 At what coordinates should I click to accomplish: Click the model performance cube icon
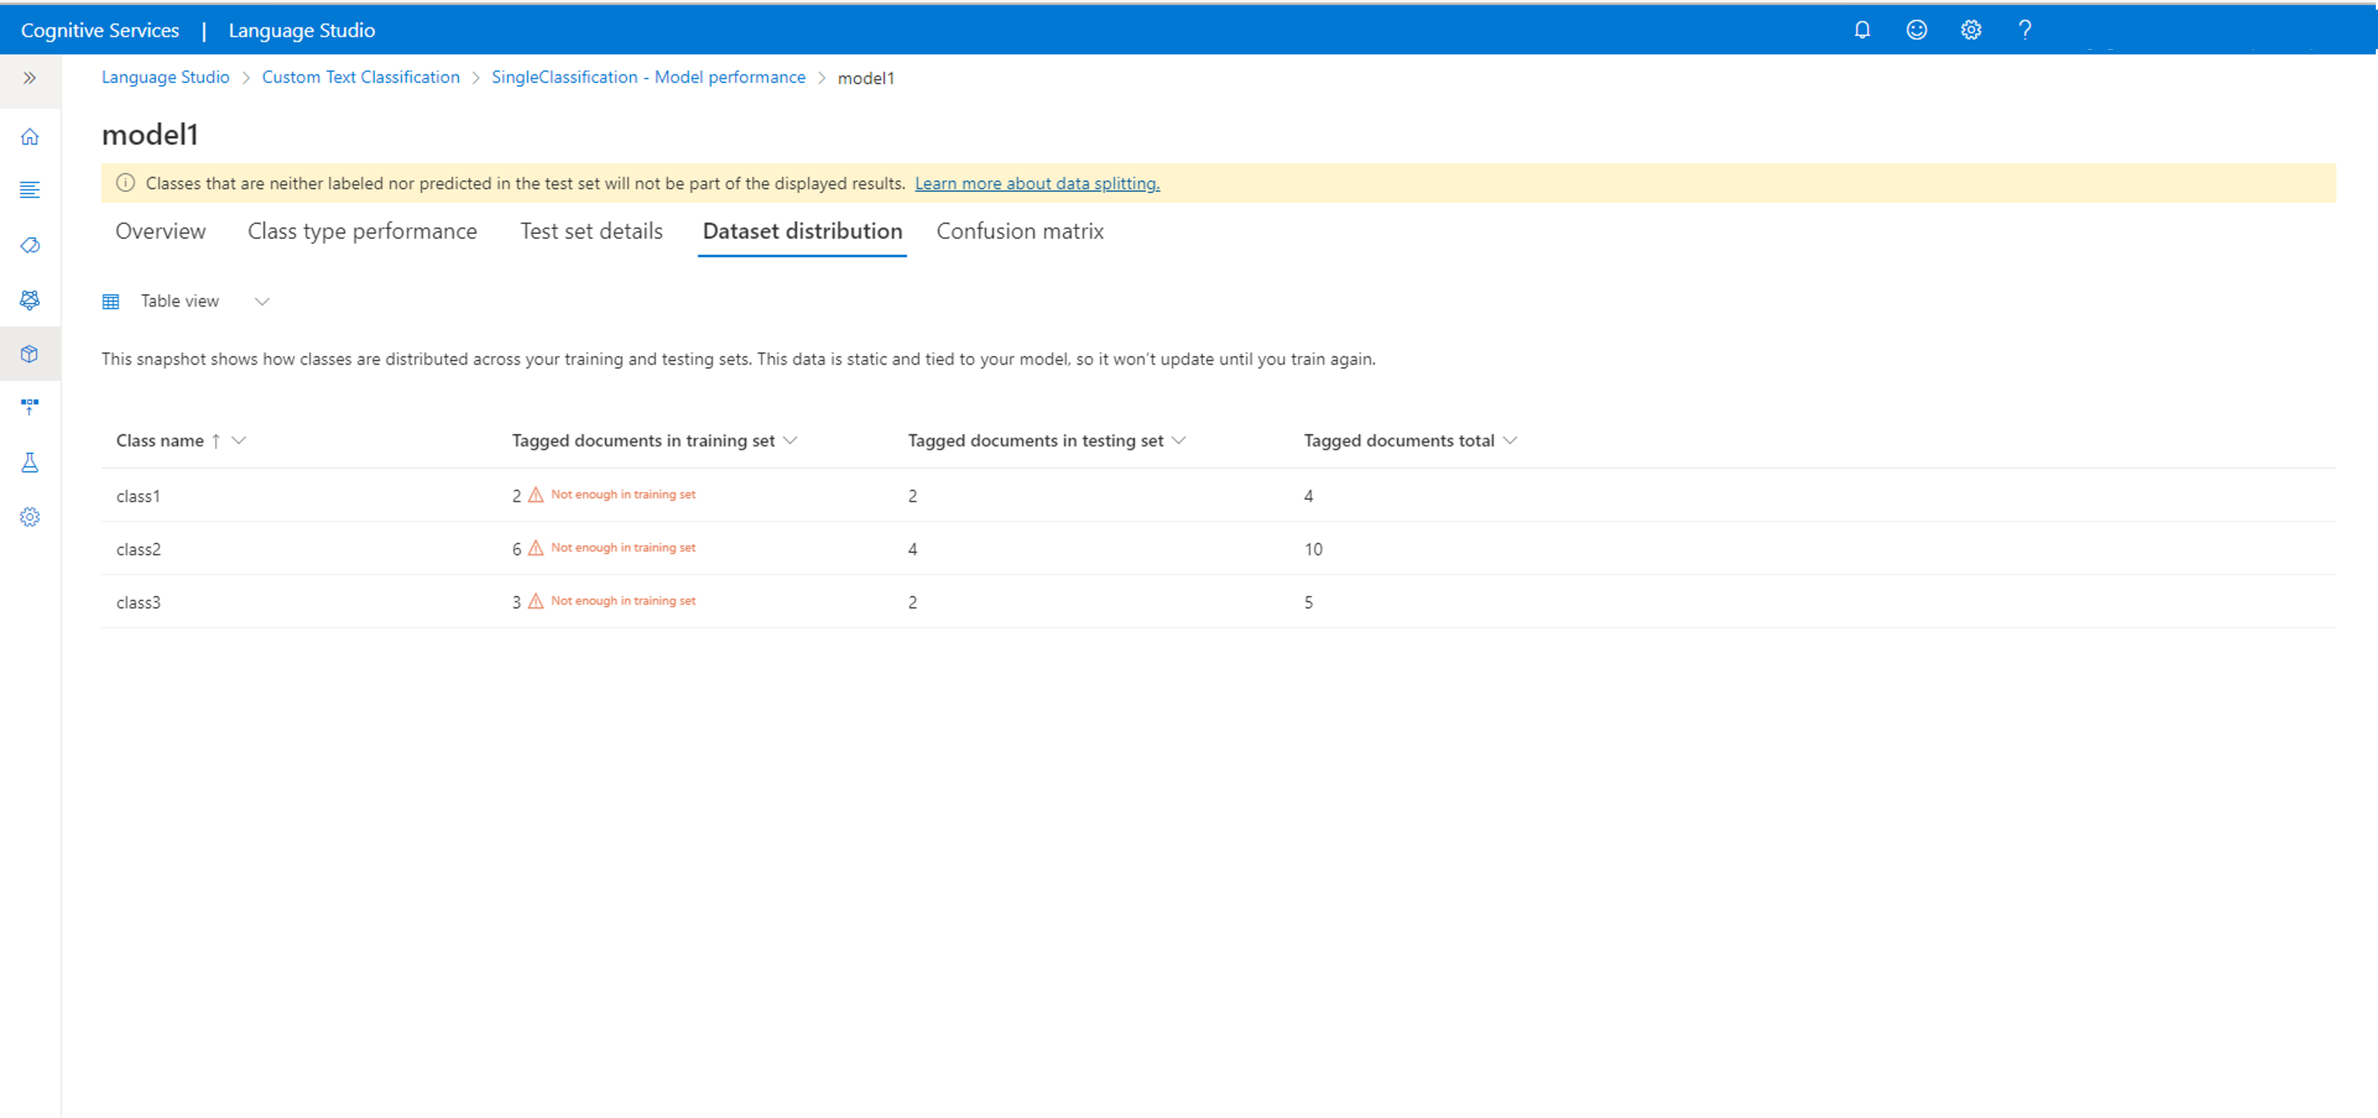coord(30,354)
